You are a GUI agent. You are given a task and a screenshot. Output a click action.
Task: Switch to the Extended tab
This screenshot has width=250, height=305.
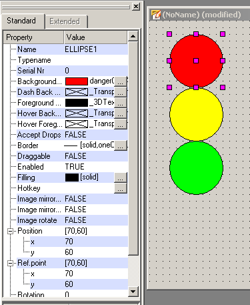(x=65, y=21)
